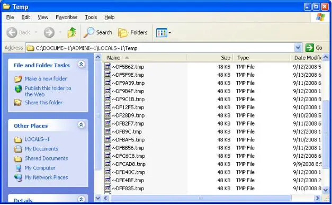Viewport: 332px width, 205px height.
Task: Open the Tools menu
Action: pos(91,17)
